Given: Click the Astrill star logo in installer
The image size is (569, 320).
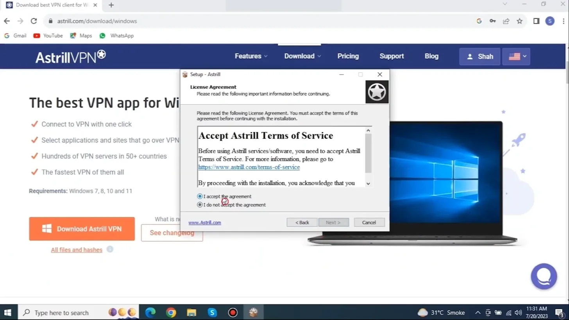Looking at the screenshot, I should coord(377,92).
